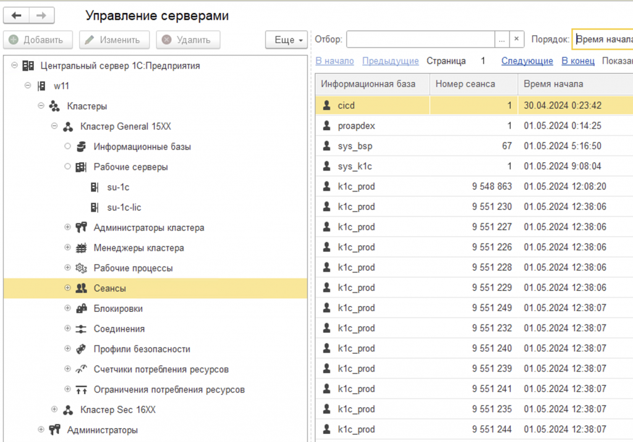The image size is (633, 442).
Task: Click the Блокировки lock icon in tree
Action: tap(81, 309)
